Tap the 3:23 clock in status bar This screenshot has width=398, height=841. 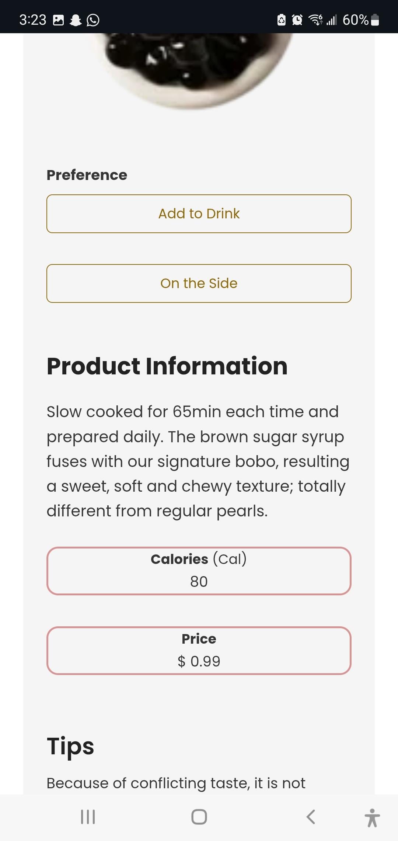pos(33,20)
